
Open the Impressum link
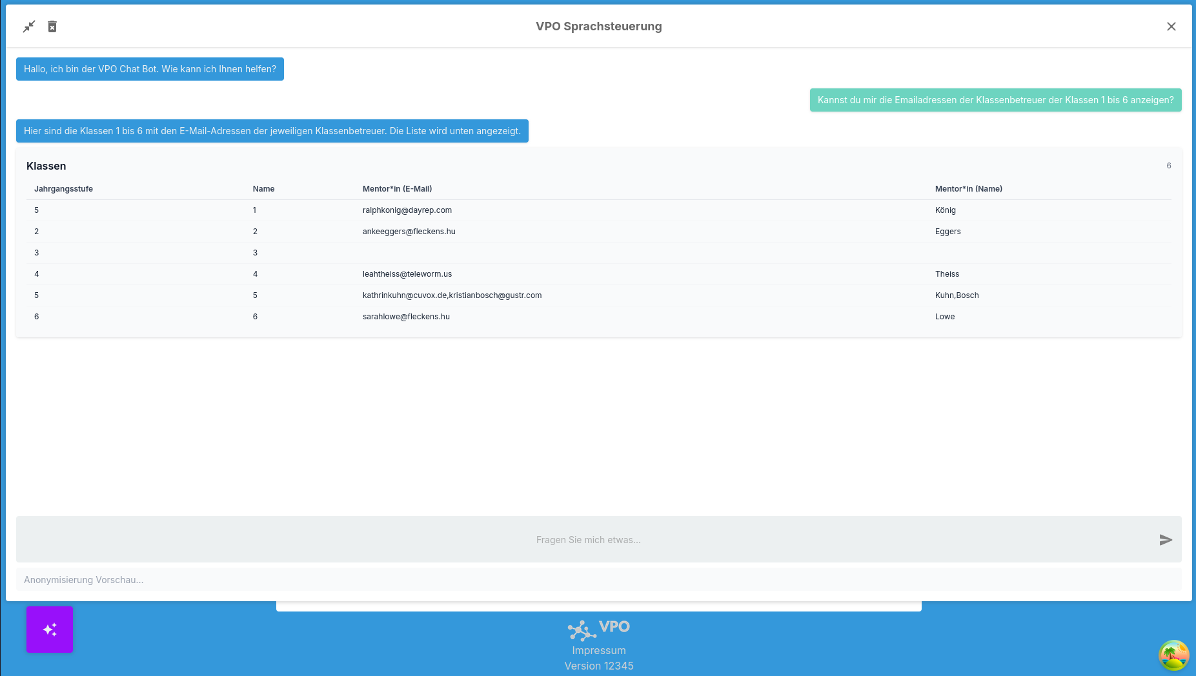tap(598, 650)
